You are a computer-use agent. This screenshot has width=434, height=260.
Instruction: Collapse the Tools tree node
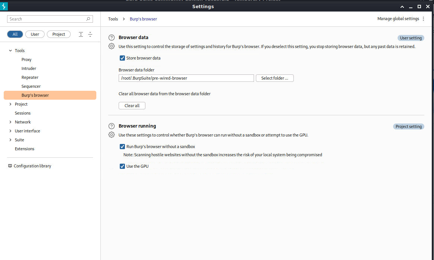(x=10, y=51)
